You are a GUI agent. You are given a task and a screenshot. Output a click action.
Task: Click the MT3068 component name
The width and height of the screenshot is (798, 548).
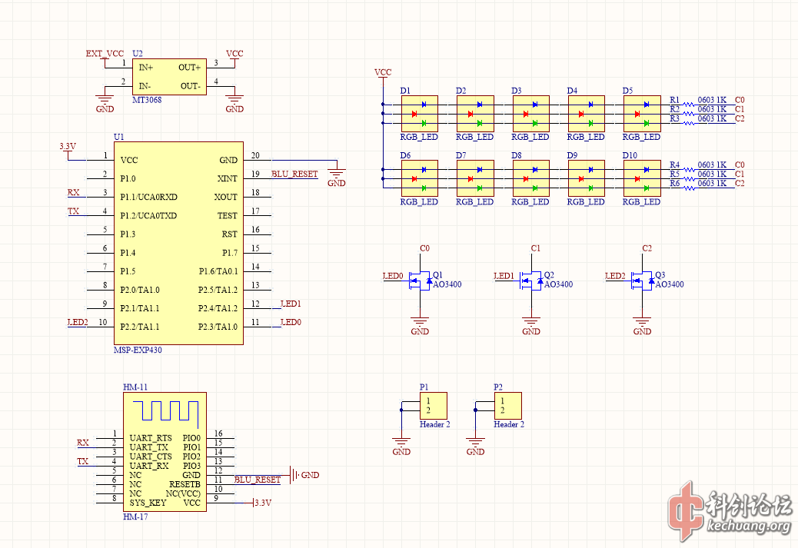(147, 100)
